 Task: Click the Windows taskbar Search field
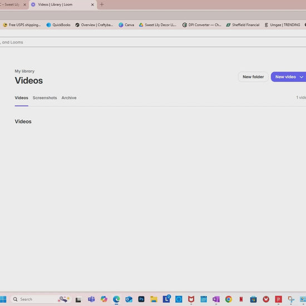coord(41,299)
